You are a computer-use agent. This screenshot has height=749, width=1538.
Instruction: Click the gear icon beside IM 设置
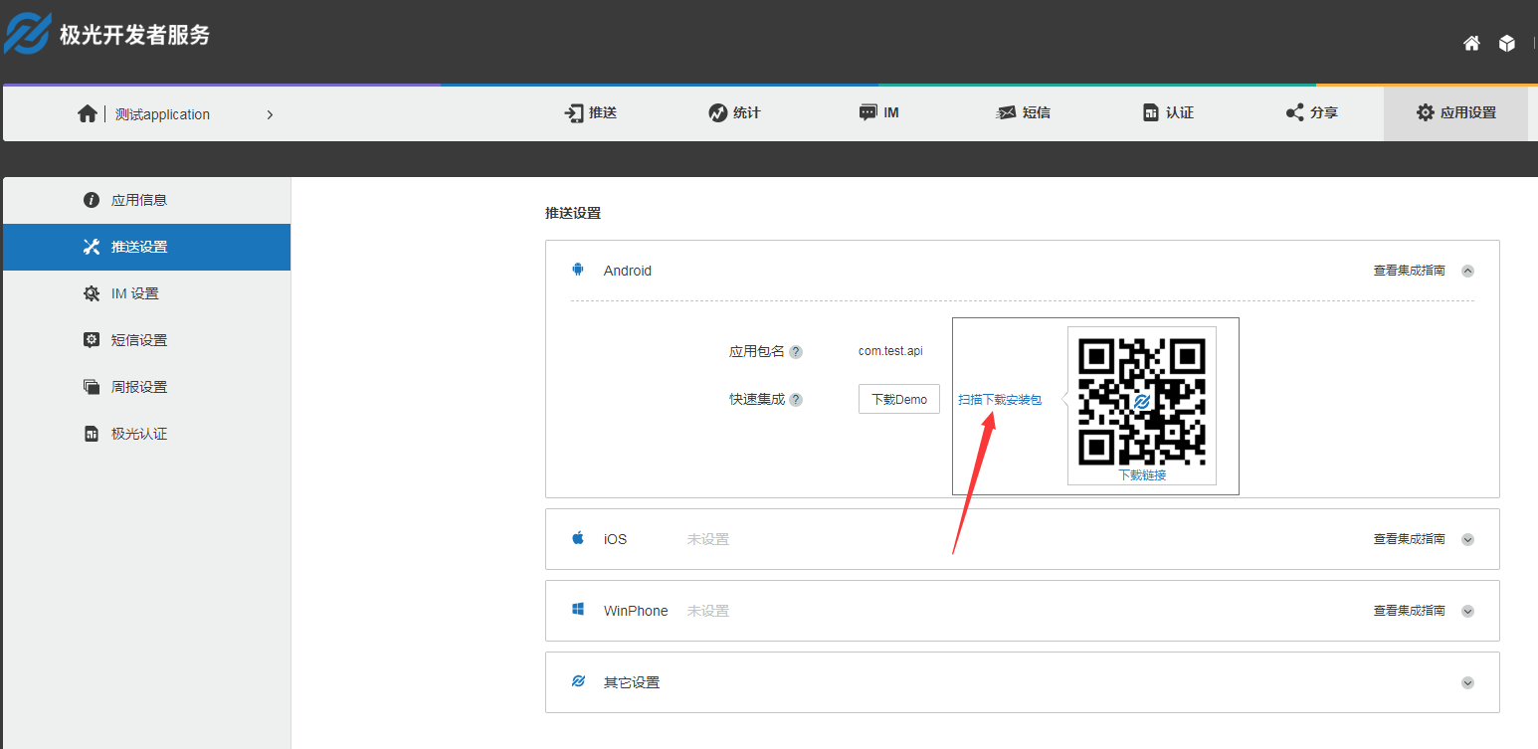[x=92, y=293]
